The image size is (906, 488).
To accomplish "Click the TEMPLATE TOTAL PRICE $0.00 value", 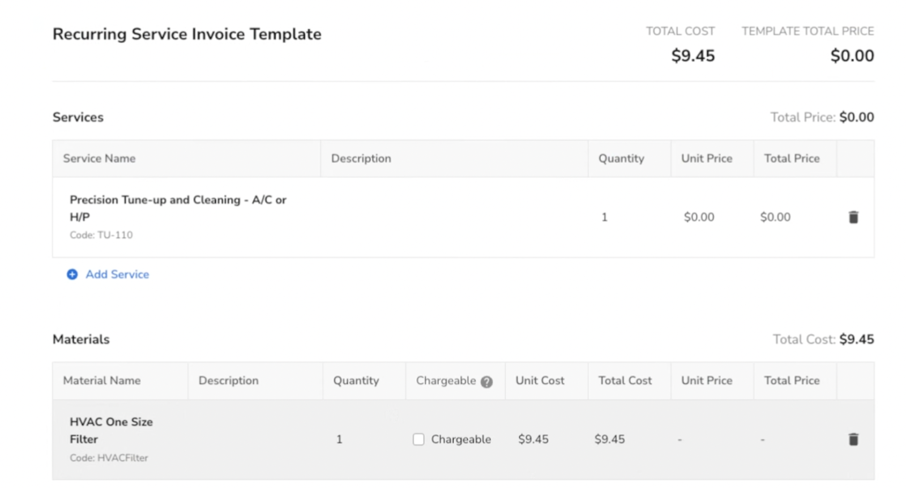I will coord(852,56).
